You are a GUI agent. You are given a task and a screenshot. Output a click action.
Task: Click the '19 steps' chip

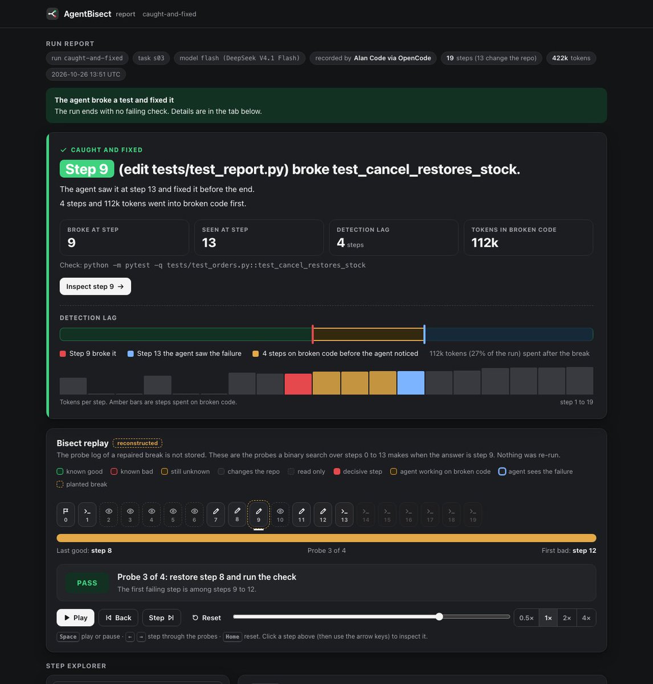click(492, 58)
